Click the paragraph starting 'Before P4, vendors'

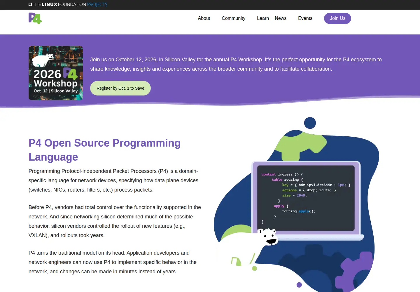click(115, 221)
